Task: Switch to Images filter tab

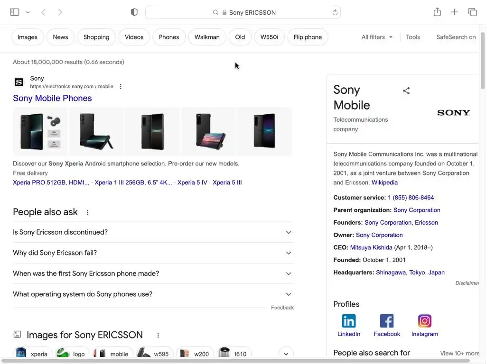Action: pyautogui.click(x=27, y=37)
